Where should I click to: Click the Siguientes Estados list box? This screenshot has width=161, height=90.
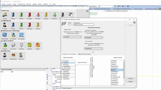point(82,75)
